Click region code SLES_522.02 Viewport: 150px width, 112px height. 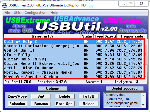(129, 46)
